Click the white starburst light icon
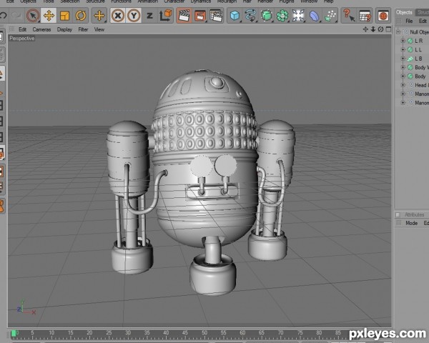 [x=298, y=16]
